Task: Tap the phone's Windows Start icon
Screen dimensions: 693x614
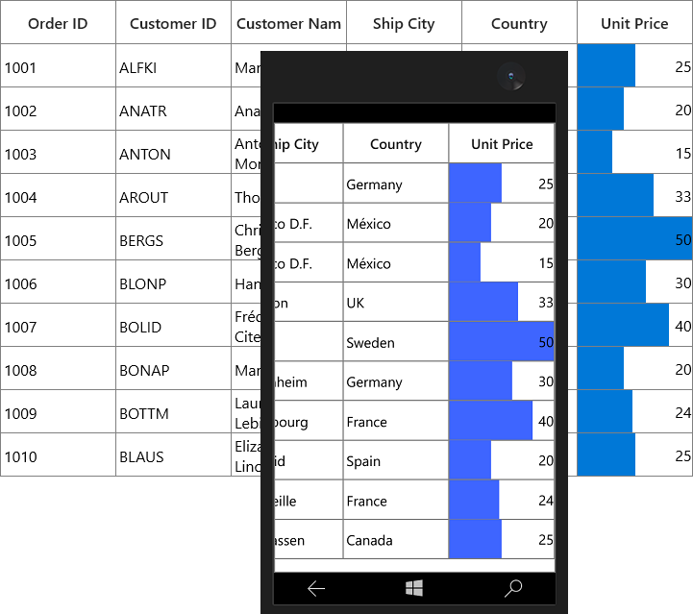Action: 414,588
